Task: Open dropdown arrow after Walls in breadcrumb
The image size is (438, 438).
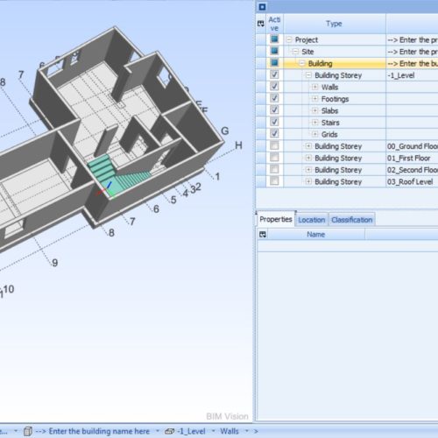Action: click(247, 431)
